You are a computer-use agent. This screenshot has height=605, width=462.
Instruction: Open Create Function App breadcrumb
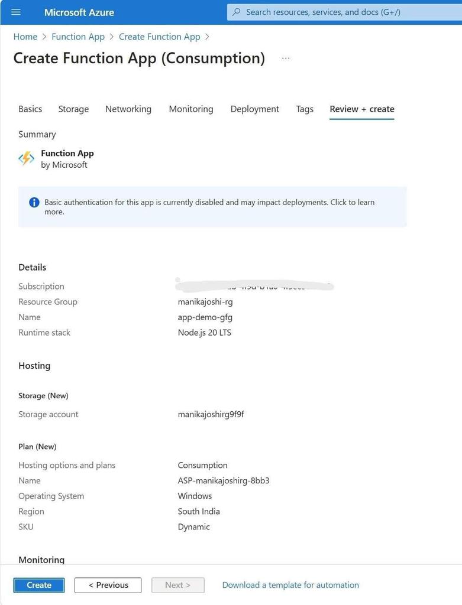pyautogui.click(x=160, y=37)
